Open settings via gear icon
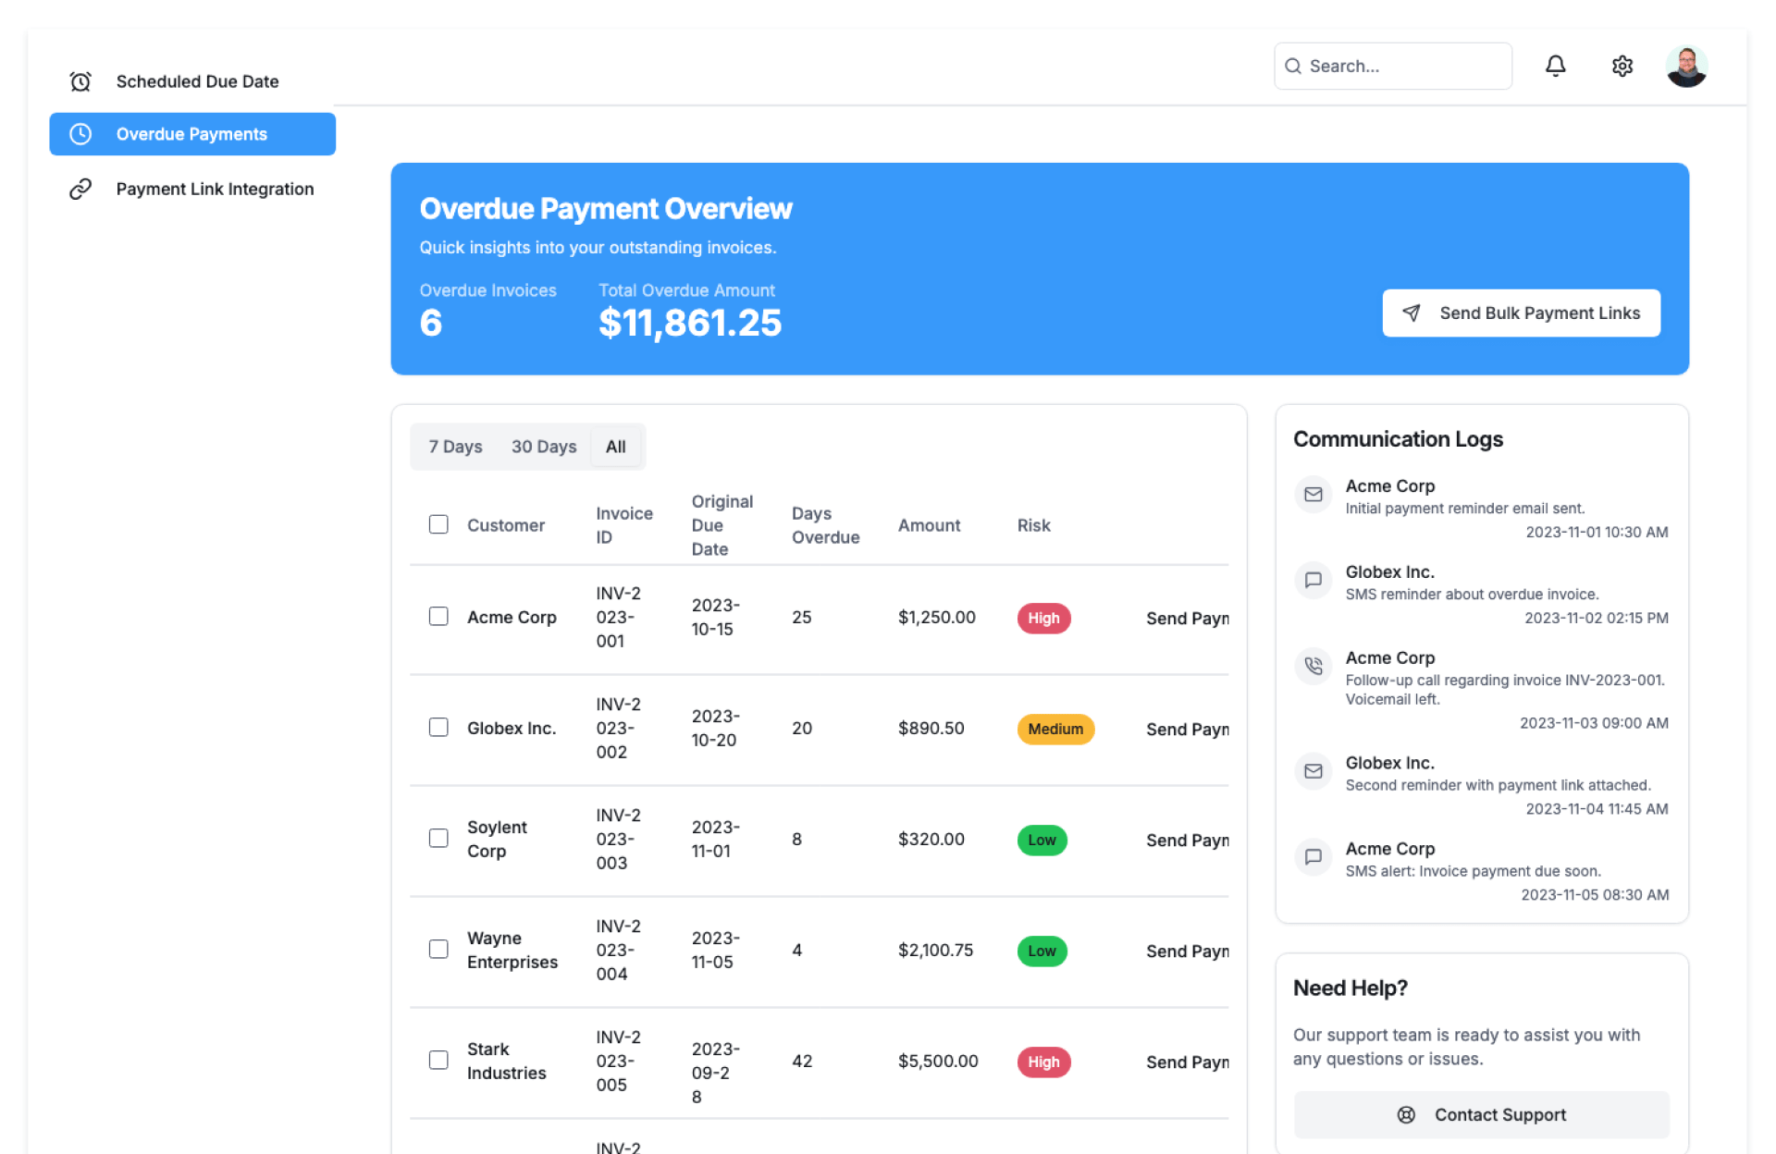The height and width of the screenshot is (1154, 1776). tap(1622, 66)
